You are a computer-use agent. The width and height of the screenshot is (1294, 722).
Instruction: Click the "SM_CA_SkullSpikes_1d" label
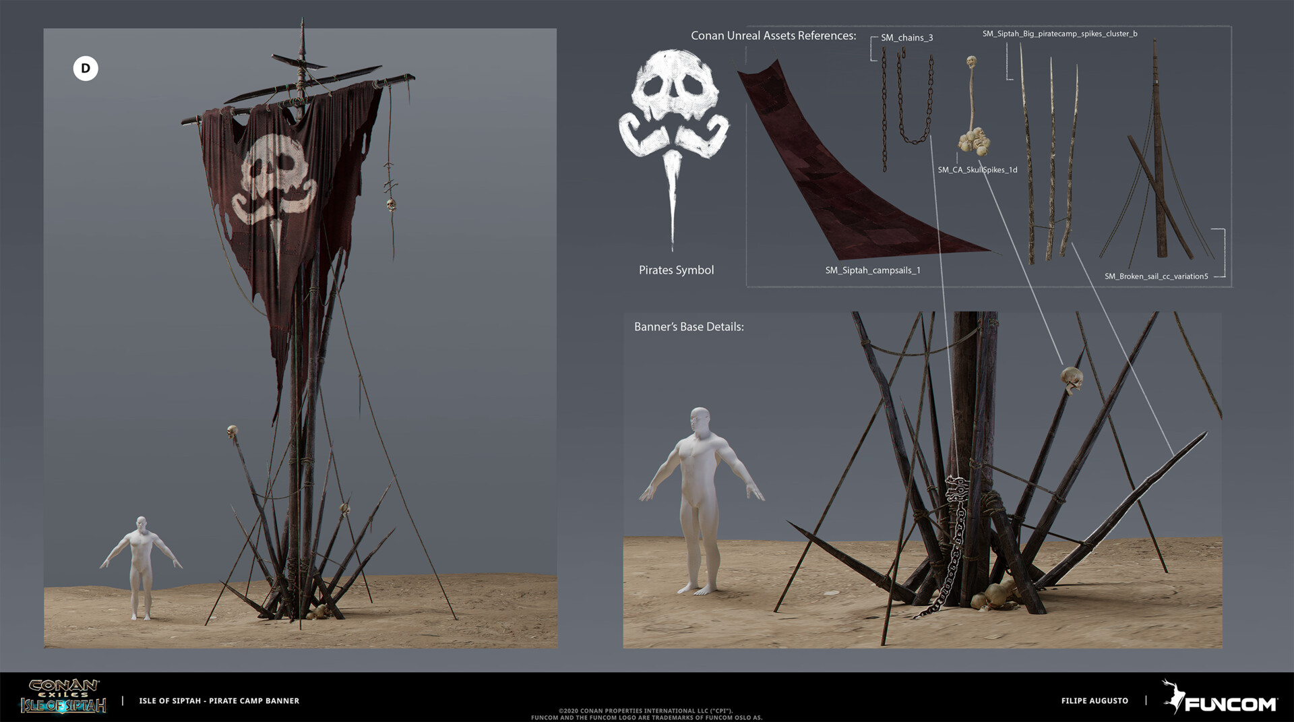[977, 170]
